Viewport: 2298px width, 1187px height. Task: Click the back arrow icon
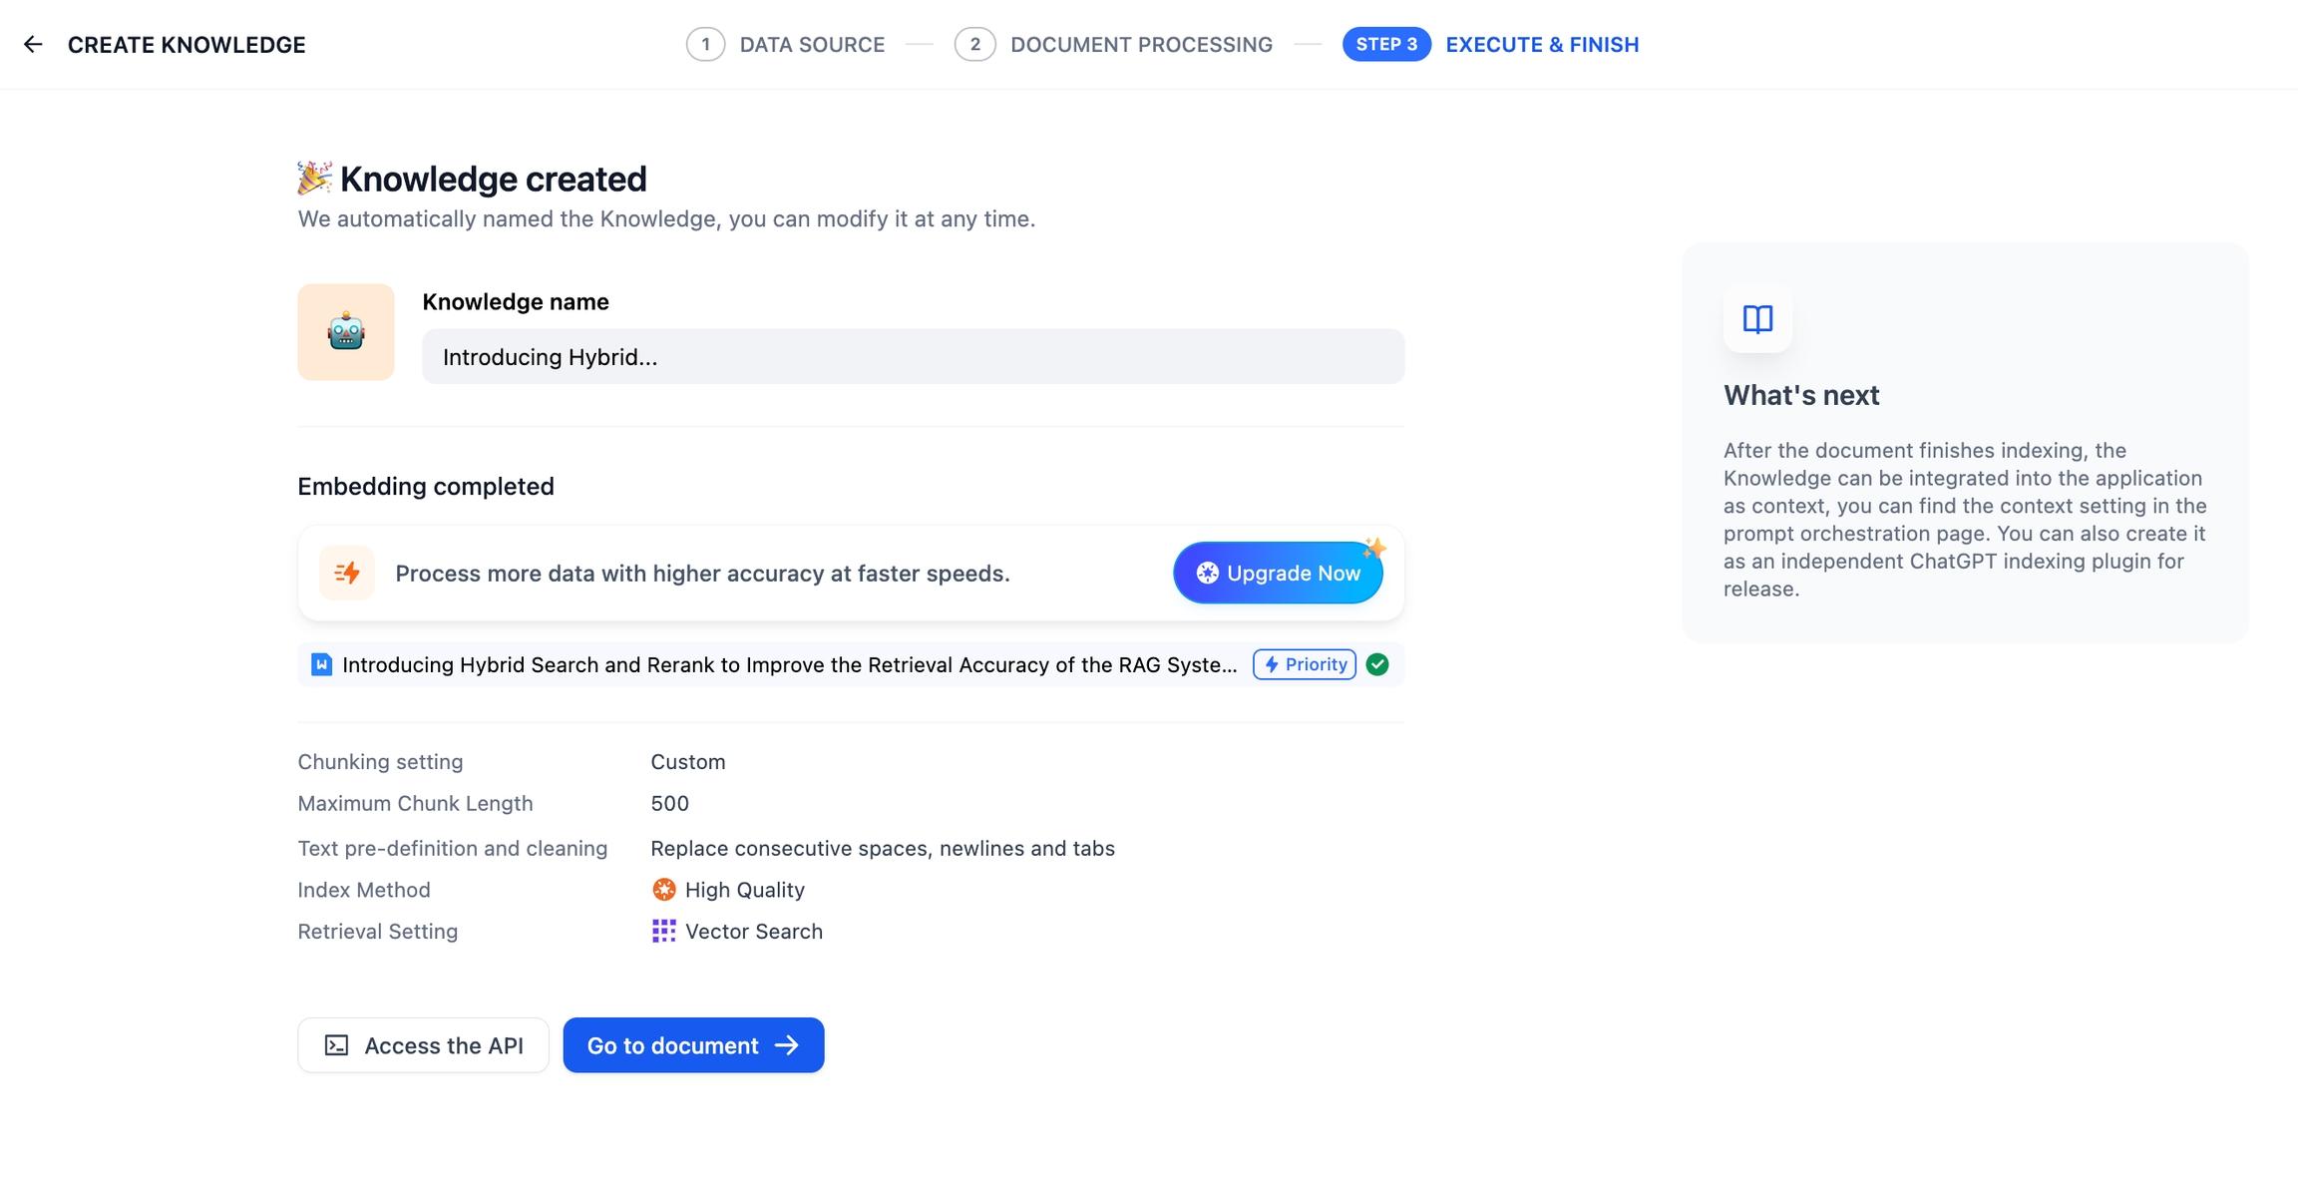coord(33,44)
